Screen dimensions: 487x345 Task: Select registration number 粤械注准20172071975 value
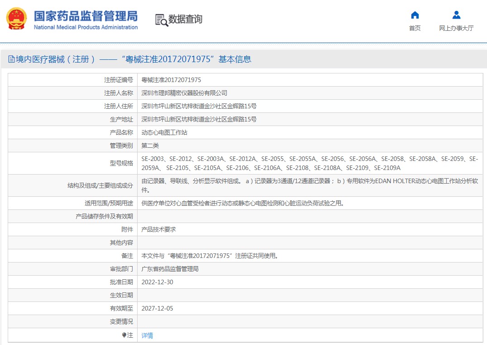point(171,80)
